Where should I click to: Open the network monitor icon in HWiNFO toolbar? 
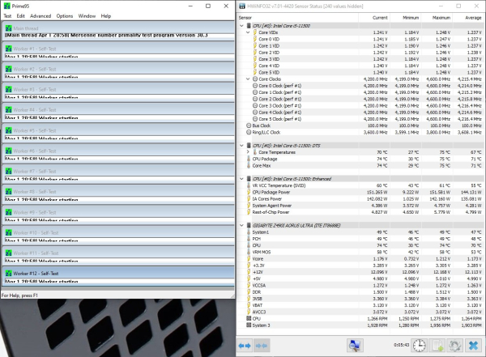tap(353, 346)
